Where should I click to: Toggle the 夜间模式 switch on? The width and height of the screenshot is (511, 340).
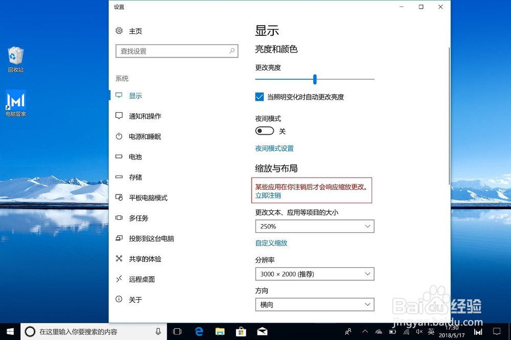(x=264, y=131)
